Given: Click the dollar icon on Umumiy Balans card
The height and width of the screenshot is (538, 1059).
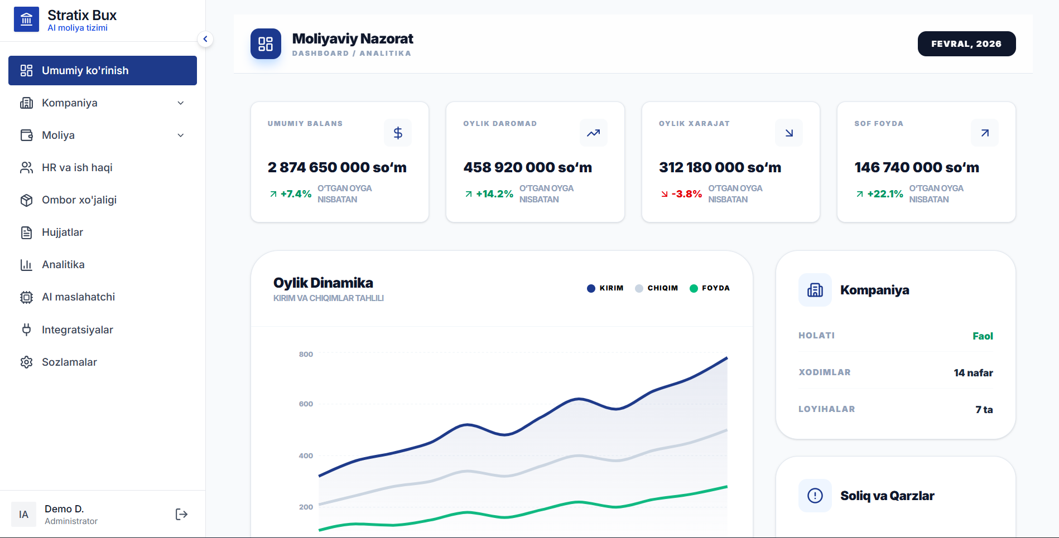Looking at the screenshot, I should pos(397,133).
